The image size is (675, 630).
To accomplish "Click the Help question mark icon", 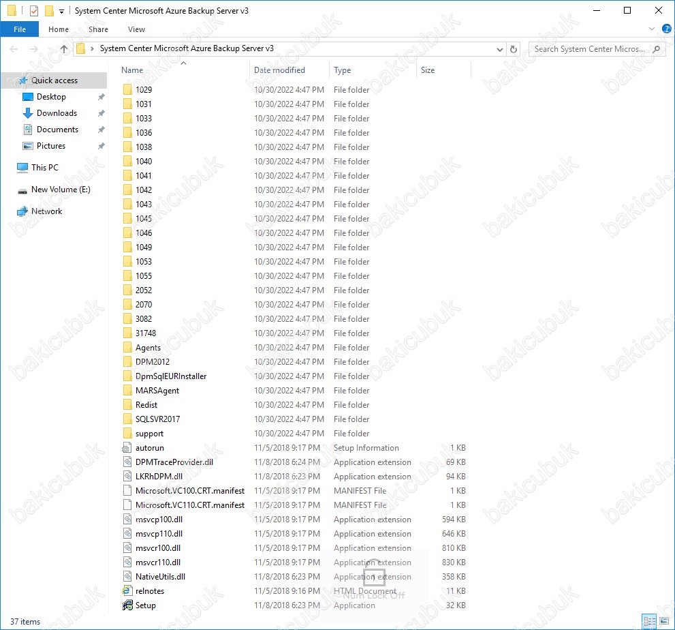I will click(666, 29).
